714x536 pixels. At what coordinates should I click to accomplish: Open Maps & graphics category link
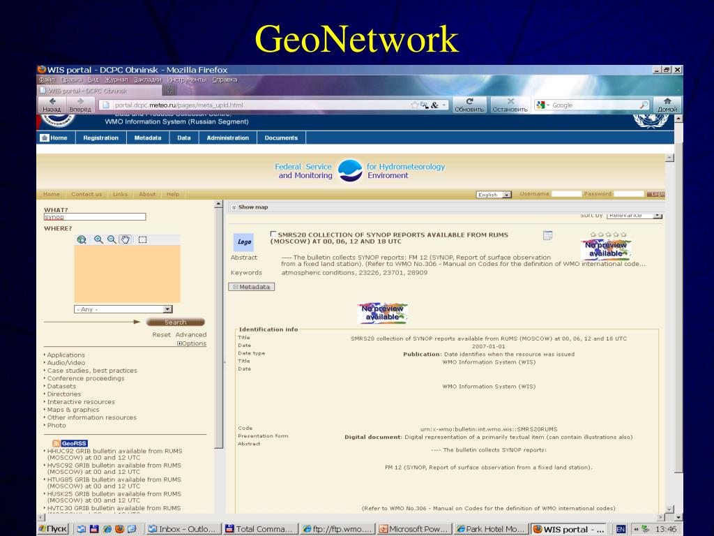point(73,409)
